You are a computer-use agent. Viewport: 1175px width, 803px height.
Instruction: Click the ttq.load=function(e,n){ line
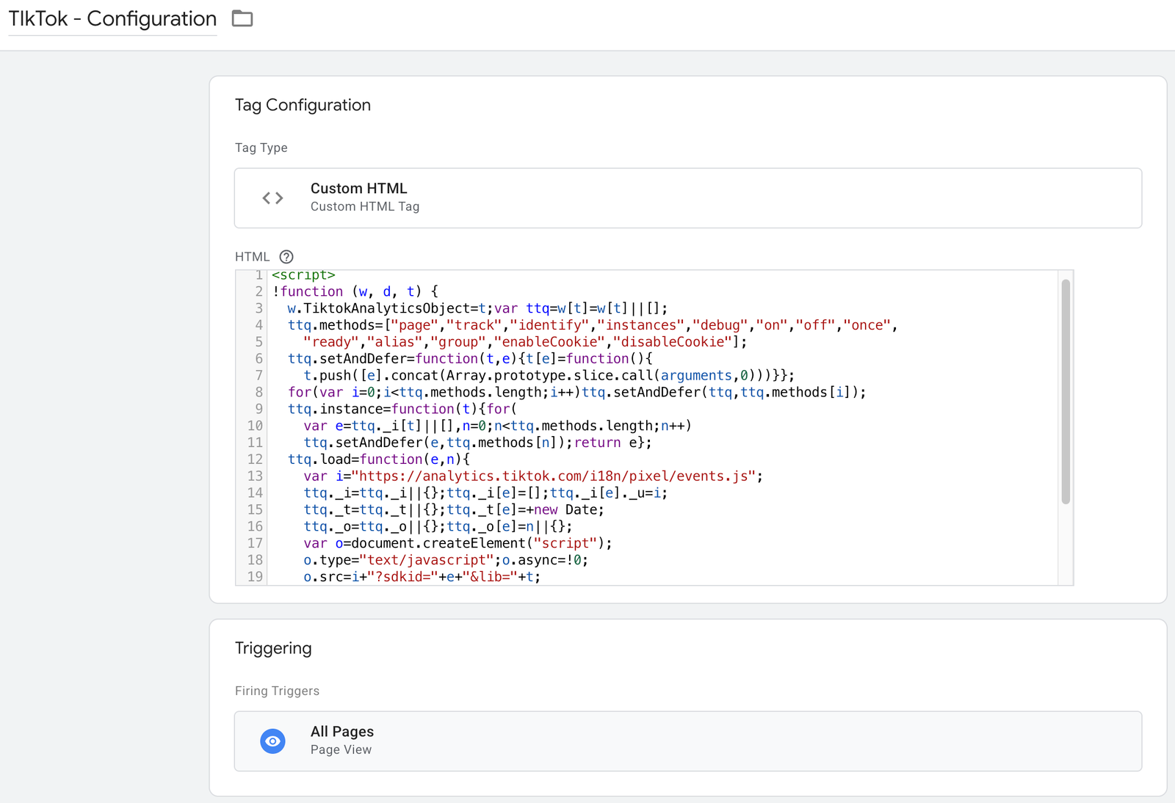379,459
